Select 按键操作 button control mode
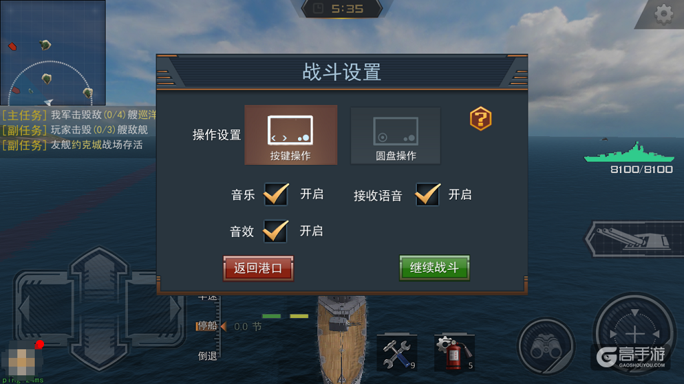Viewport: 684px width, 384px height. pyautogui.click(x=291, y=135)
